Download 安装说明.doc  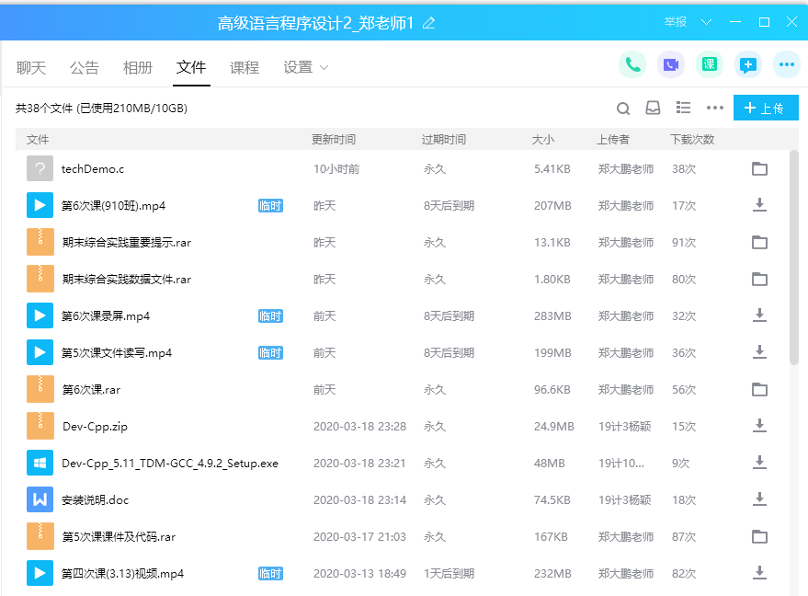(759, 499)
